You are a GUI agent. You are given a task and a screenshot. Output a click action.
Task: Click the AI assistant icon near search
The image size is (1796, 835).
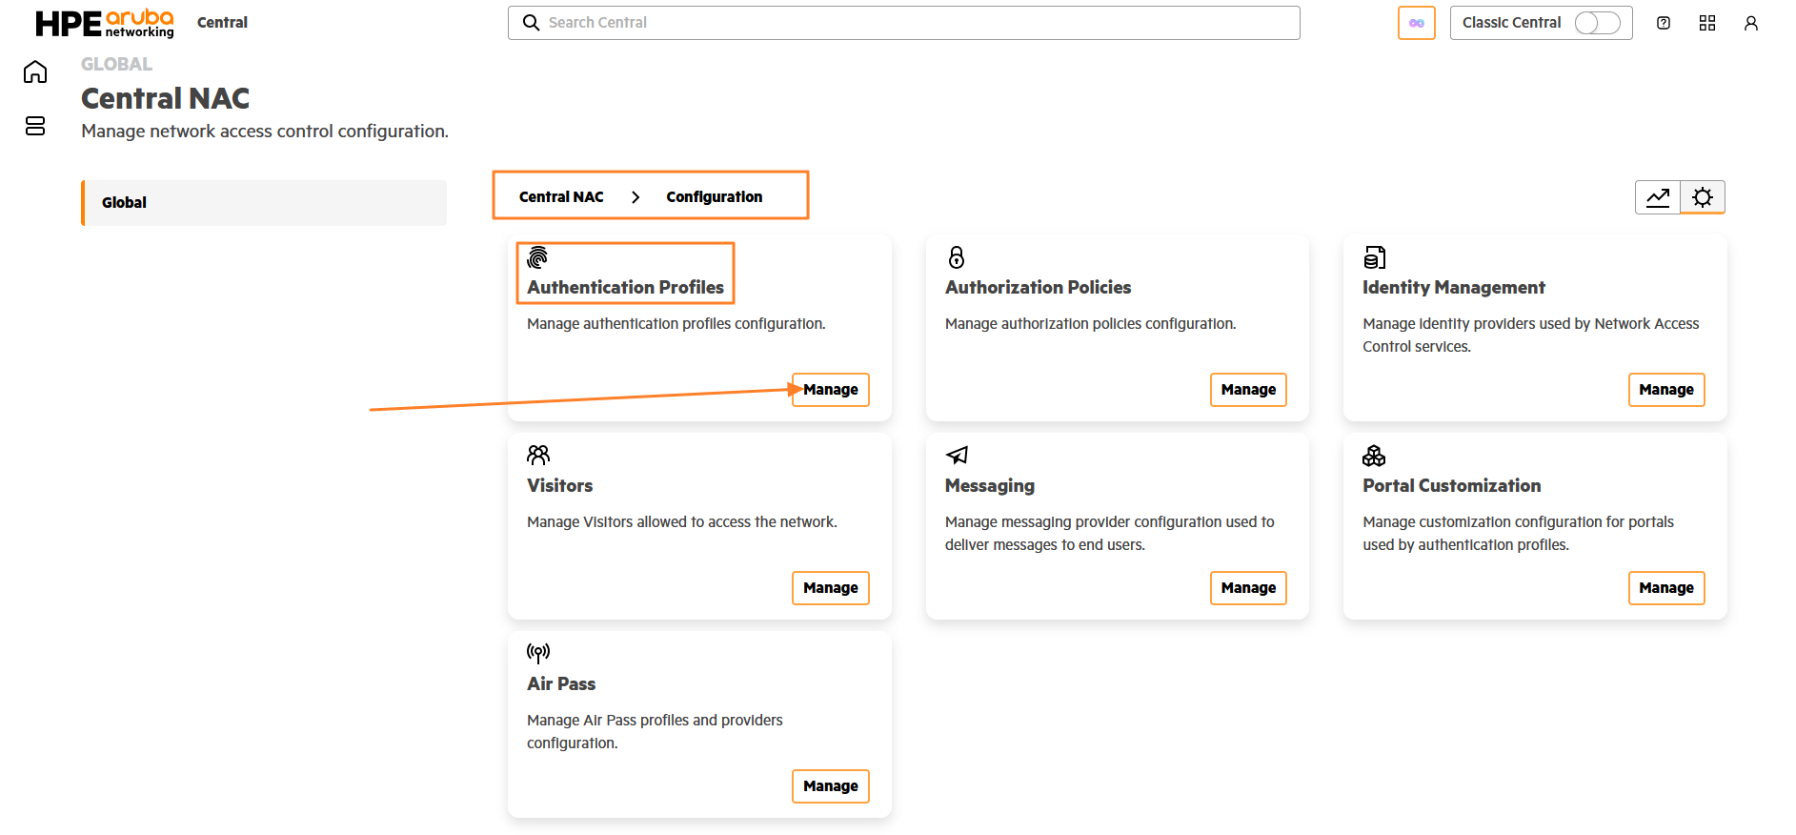tap(1417, 23)
